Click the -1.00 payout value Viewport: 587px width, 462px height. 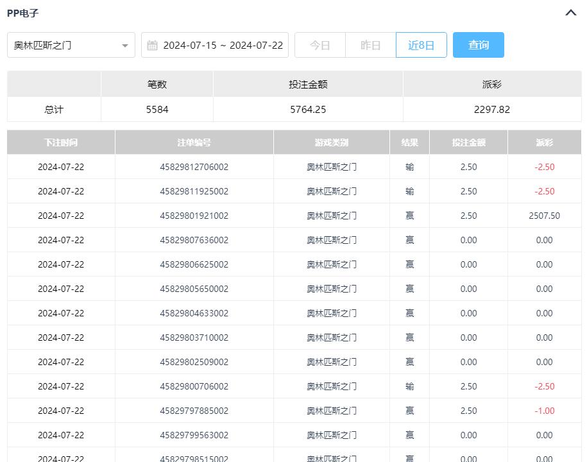point(544,411)
